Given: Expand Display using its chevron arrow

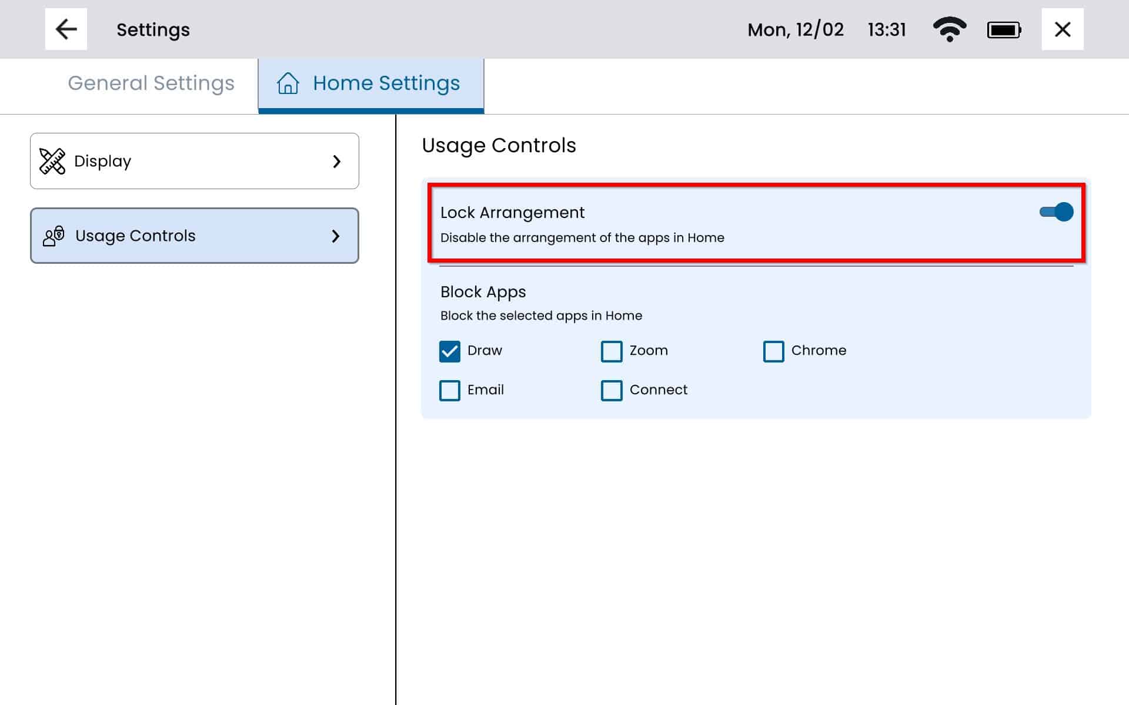Looking at the screenshot, I should coord(336,162).
